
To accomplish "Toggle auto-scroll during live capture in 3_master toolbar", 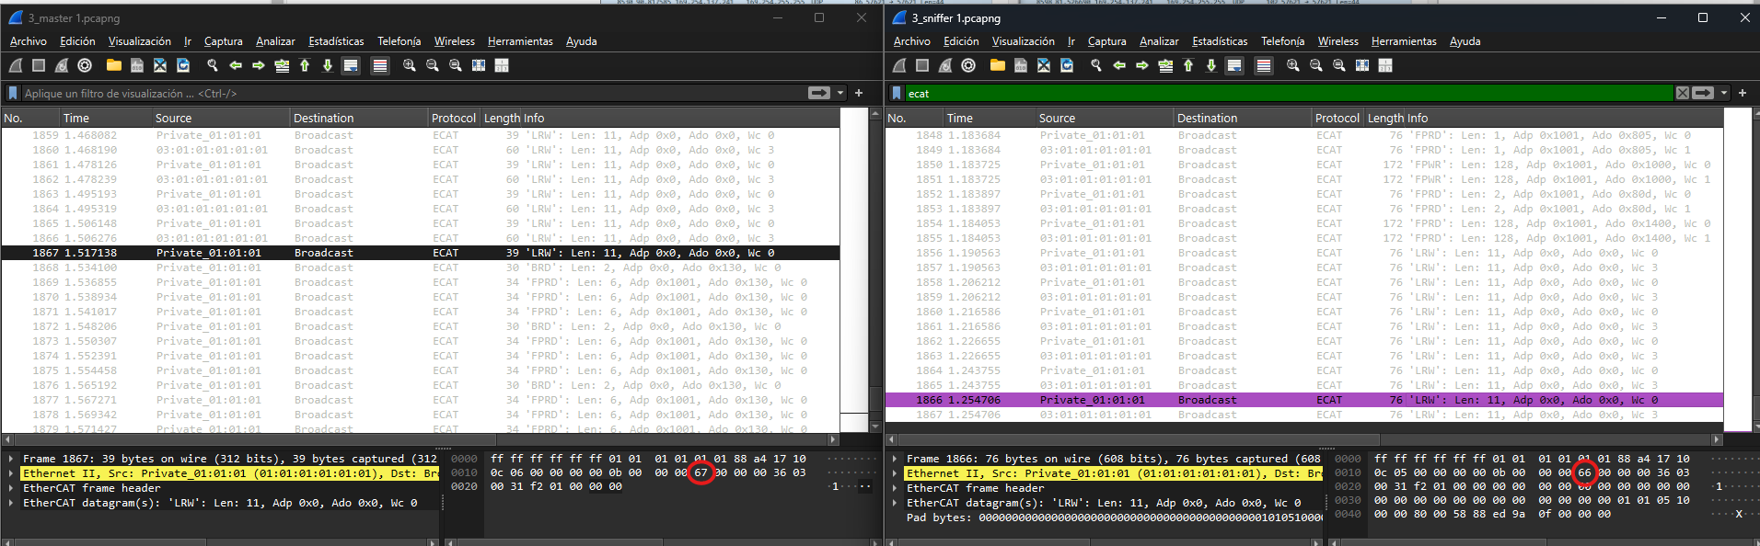I will point(351,65).
